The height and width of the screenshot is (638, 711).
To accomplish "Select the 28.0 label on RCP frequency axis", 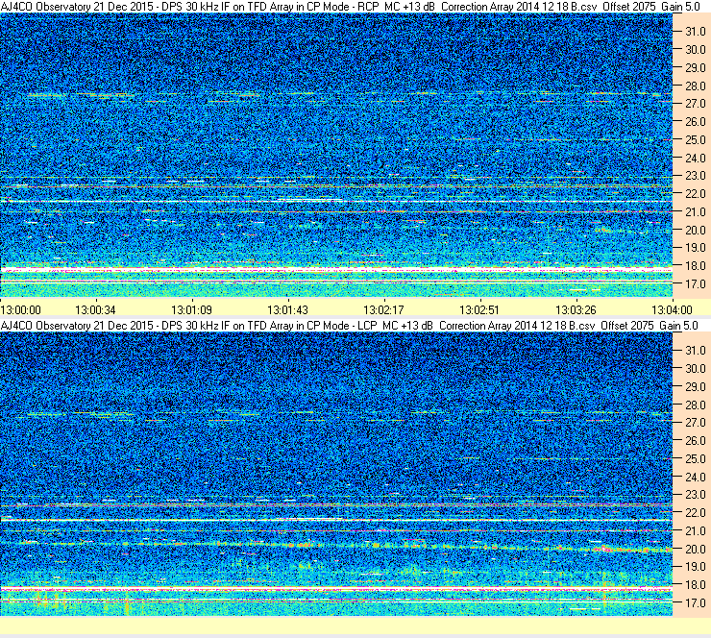I will (x=695, y=86).
